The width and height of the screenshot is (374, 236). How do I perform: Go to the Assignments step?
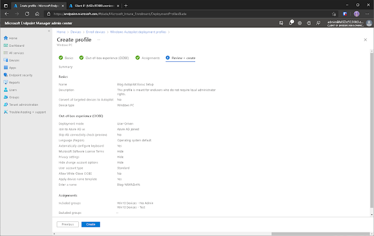(x=148, y=58)
